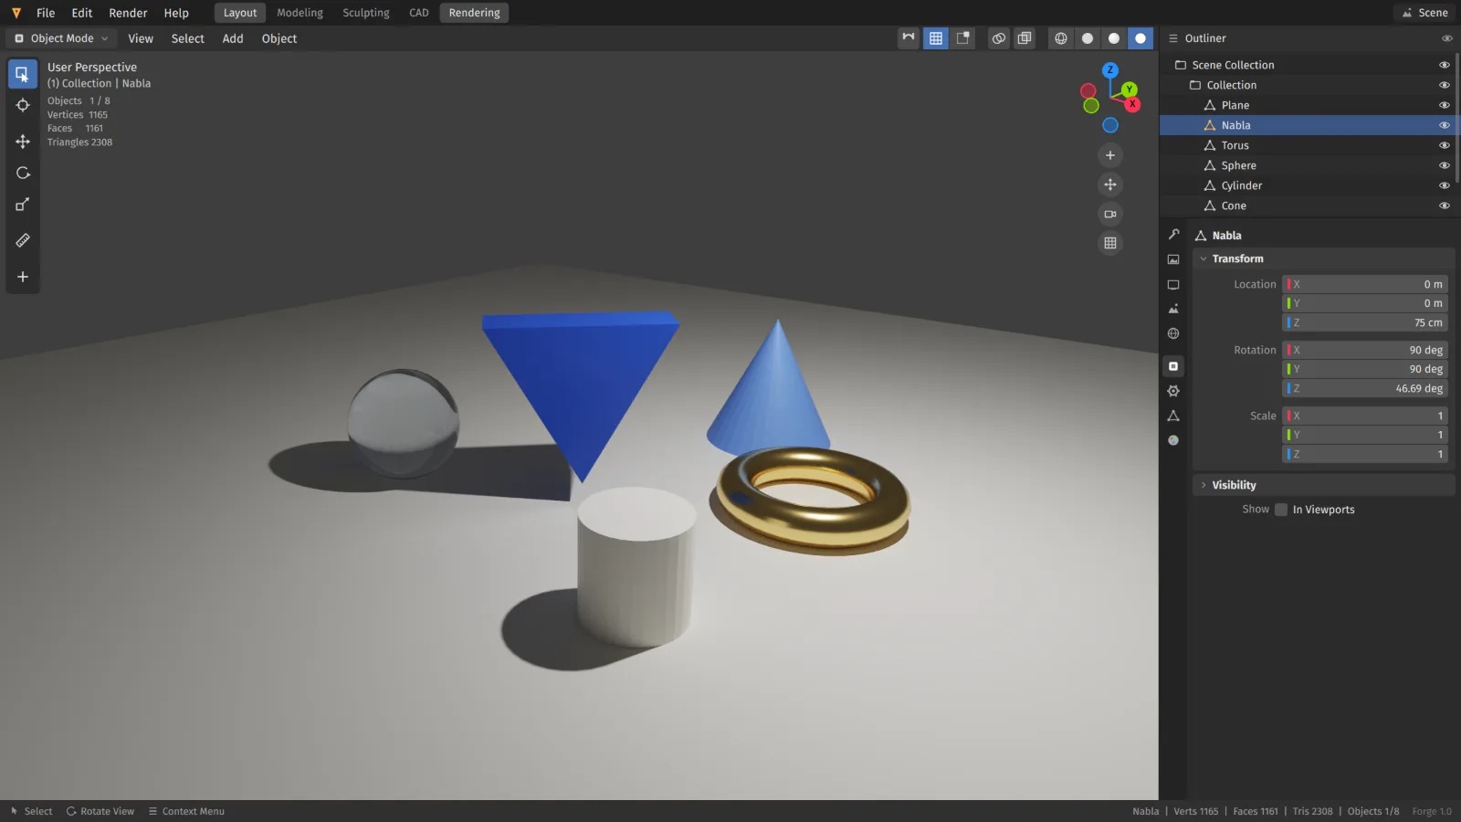Switch to wireframe viewport shading
This screenshot has height=822, width=1461.
(1061, 38)
